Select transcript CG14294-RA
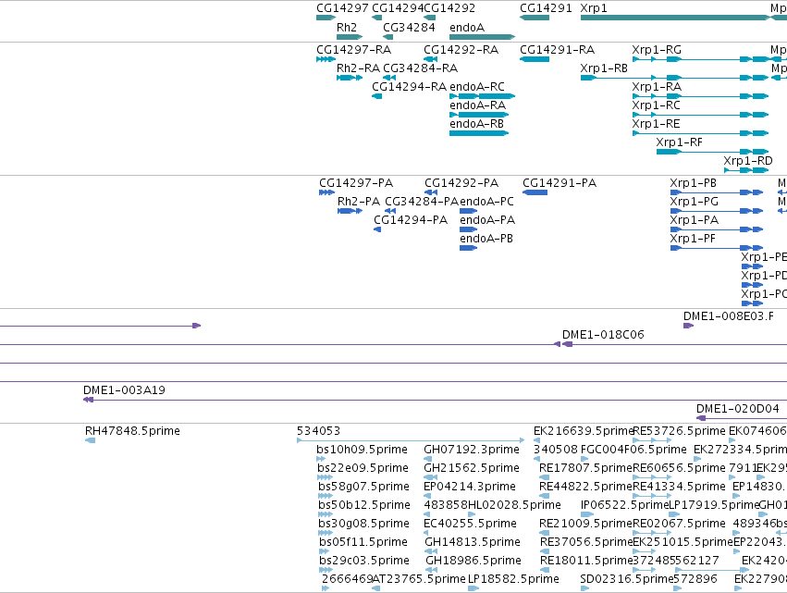Screen dimensions: 787x593 click(x=377, y=96)
